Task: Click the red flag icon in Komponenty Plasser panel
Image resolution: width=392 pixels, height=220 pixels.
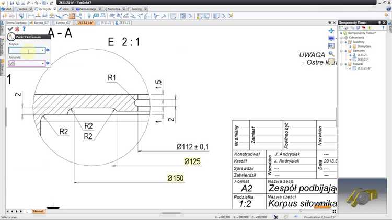Action: [364, 28]
